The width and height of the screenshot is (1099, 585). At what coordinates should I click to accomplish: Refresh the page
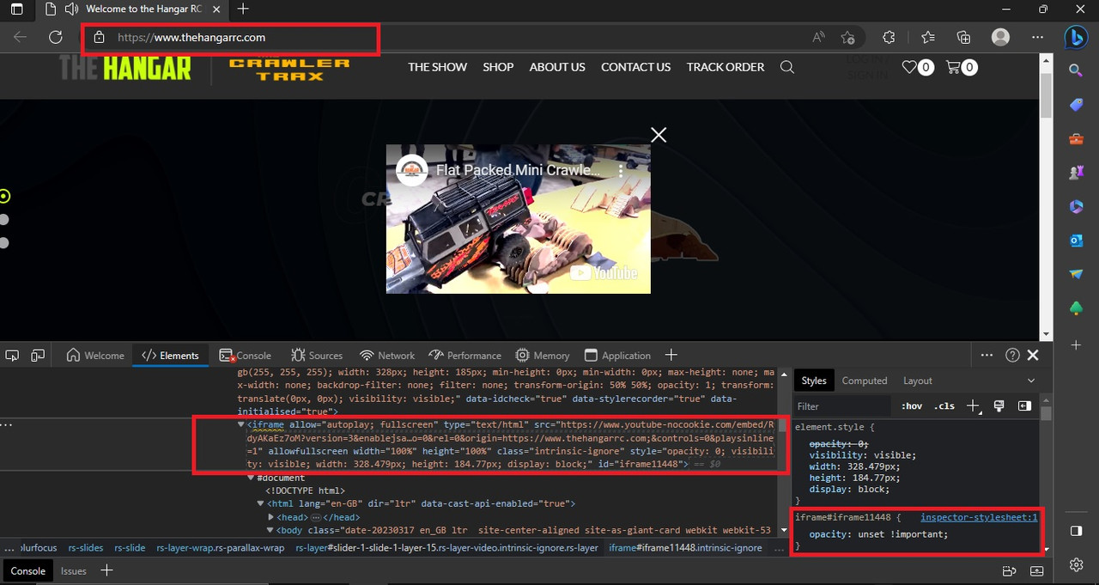pyautogui.click(x=56, y=37)
